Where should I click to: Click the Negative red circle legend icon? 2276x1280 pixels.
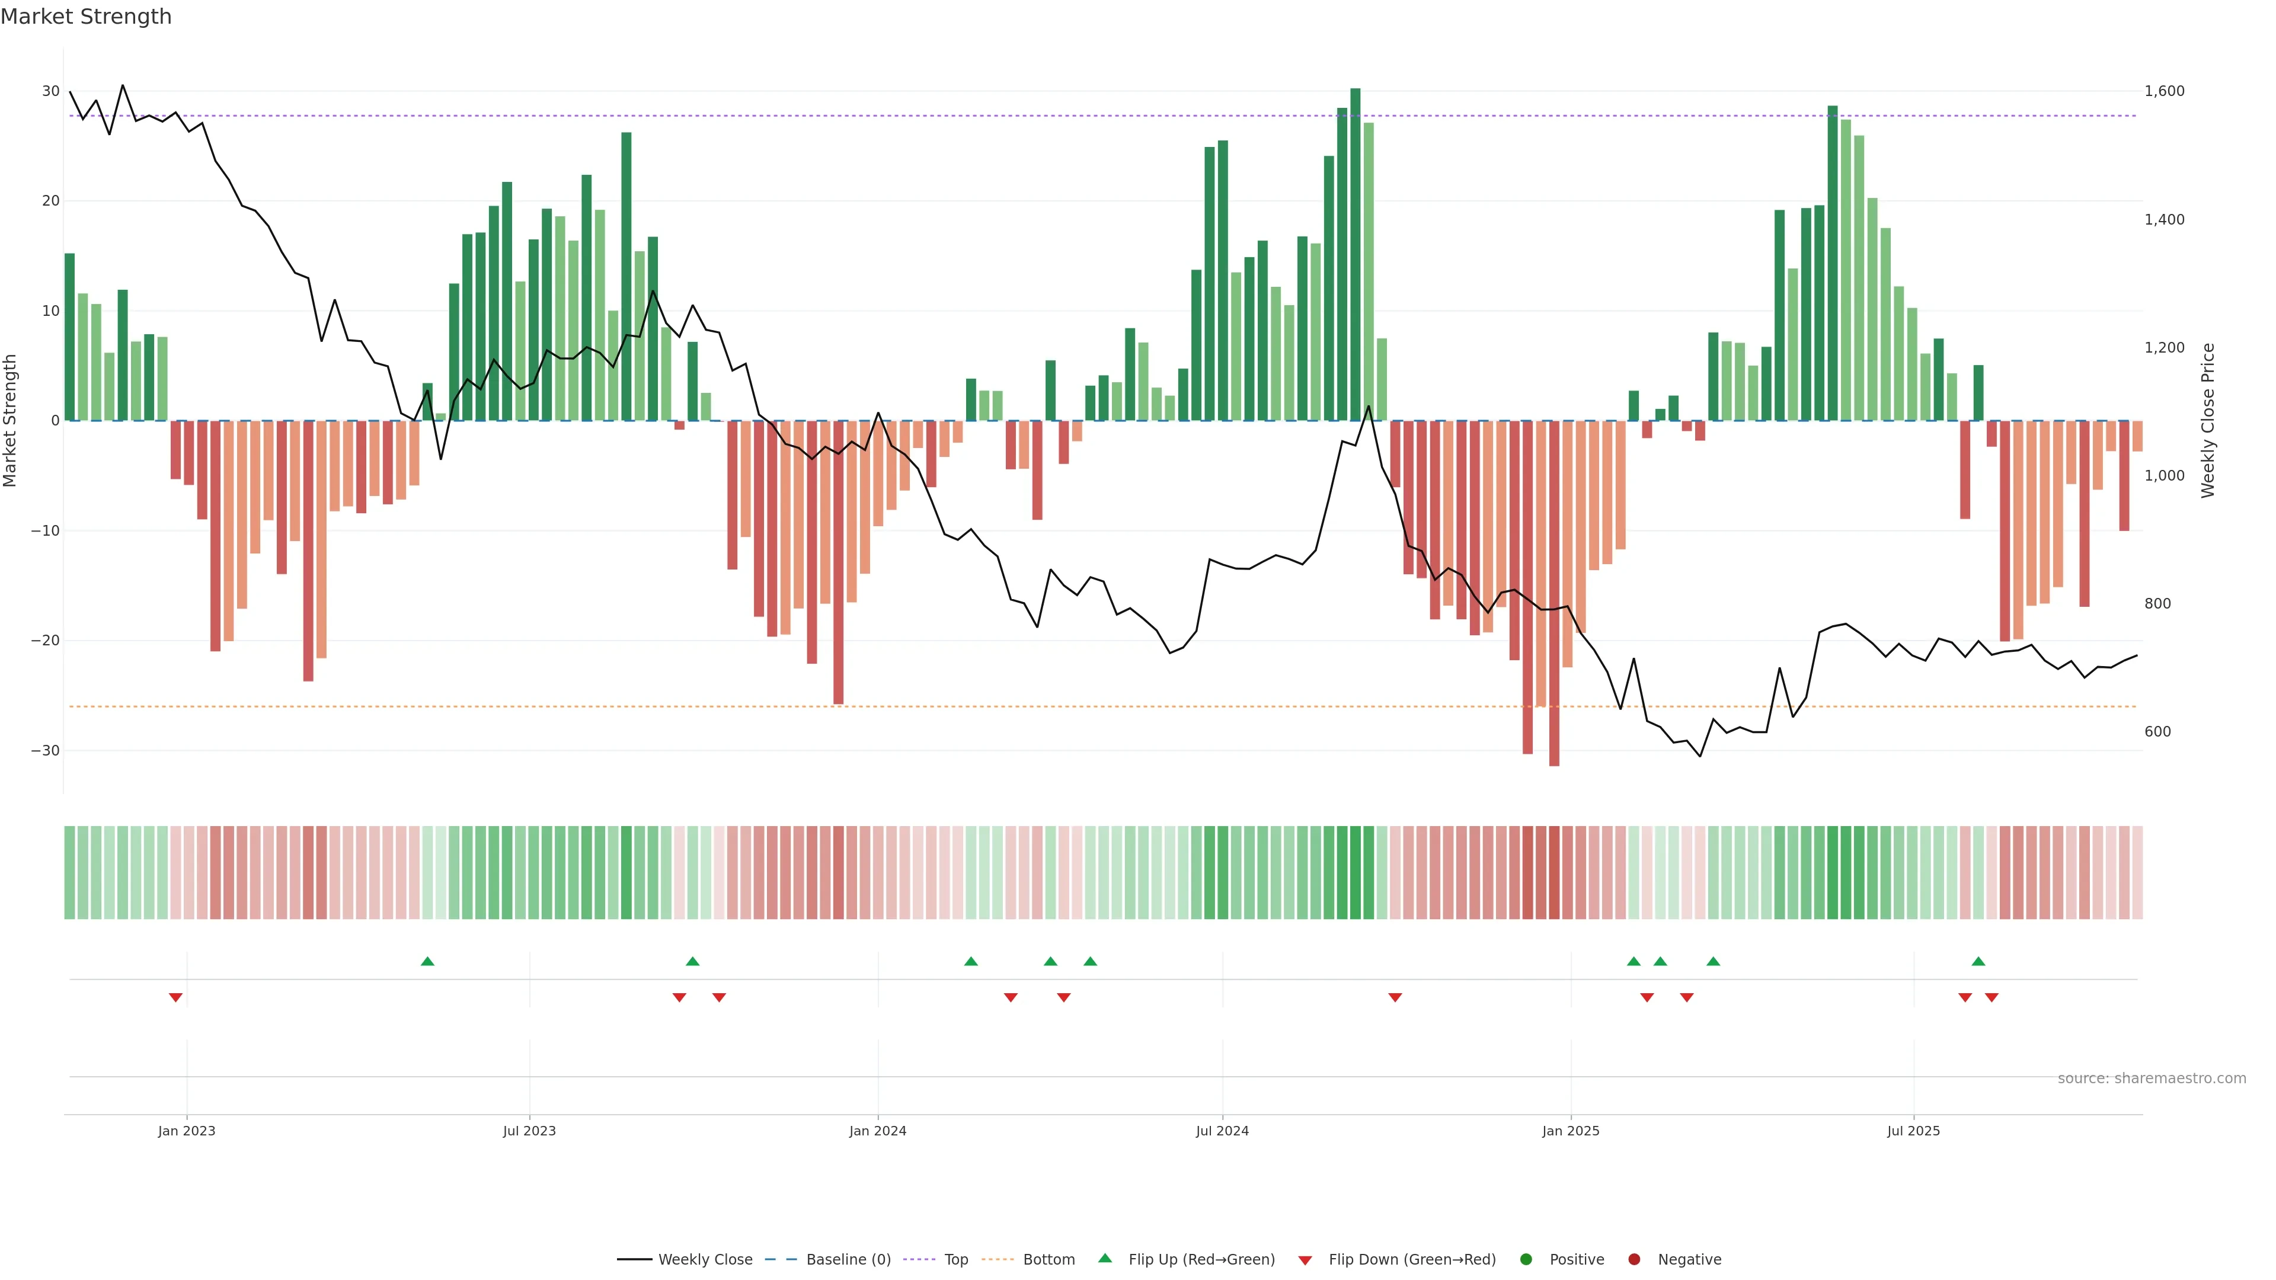click(x=1634, y=1260)
